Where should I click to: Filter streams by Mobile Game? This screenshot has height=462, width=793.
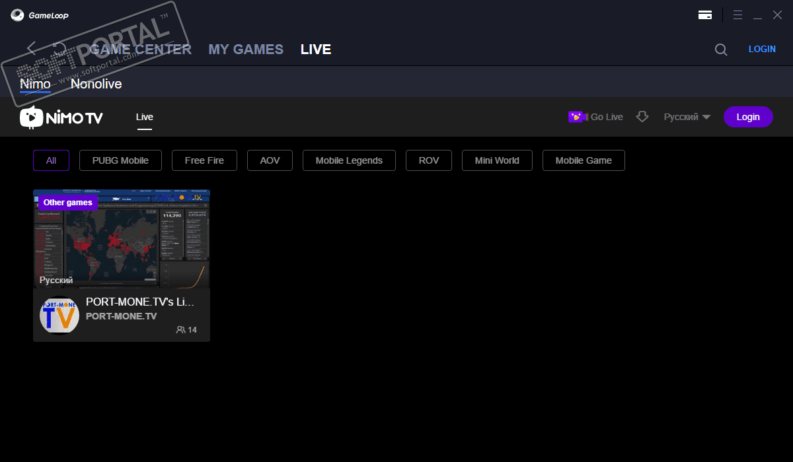pos(584,160)
